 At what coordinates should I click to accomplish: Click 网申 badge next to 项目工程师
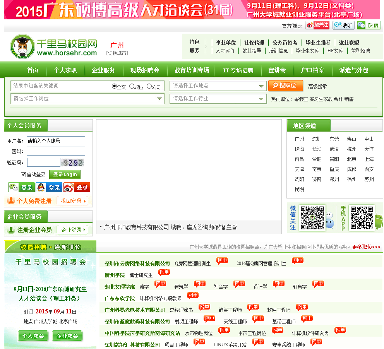pyautogui.click(x=199, y=342)
